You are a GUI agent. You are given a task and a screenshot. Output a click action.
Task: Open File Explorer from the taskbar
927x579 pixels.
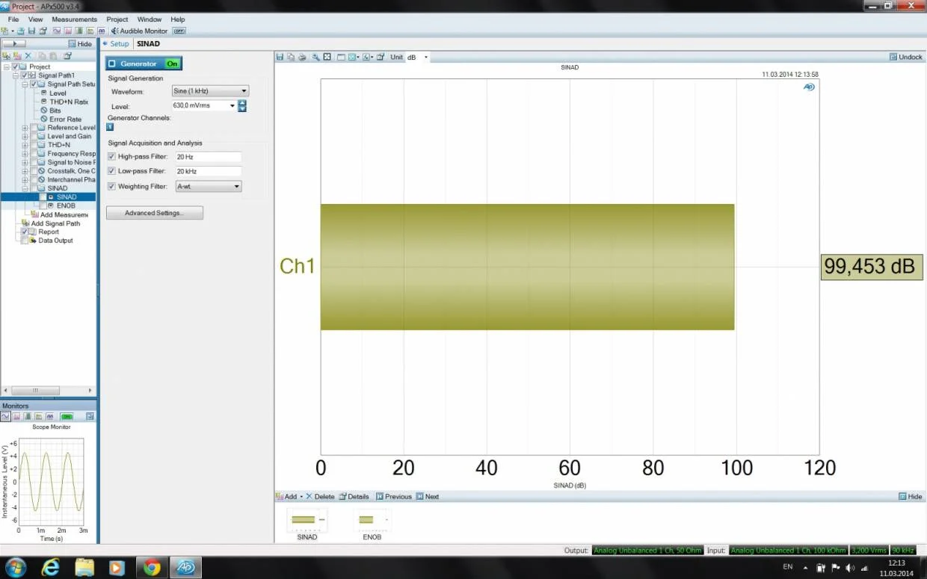pos(84,567)
